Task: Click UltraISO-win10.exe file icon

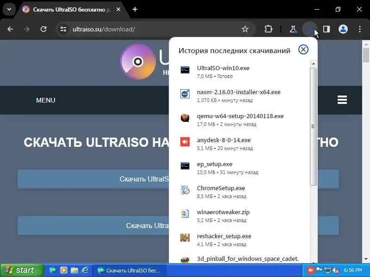Action: (185, 70)
